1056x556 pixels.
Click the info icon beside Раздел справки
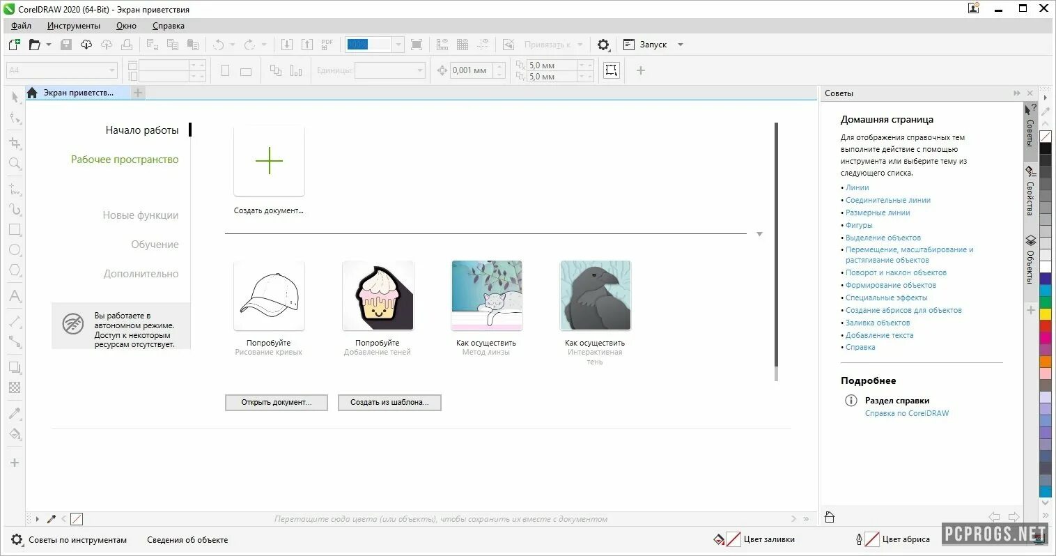click(x=851, y=401)
